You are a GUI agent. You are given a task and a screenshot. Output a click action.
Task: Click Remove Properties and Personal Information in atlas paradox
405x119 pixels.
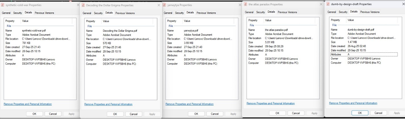click(x=271, y=103)
